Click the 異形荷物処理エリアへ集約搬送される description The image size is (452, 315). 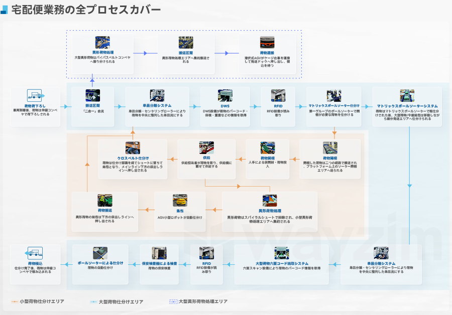tap(186, 60)
